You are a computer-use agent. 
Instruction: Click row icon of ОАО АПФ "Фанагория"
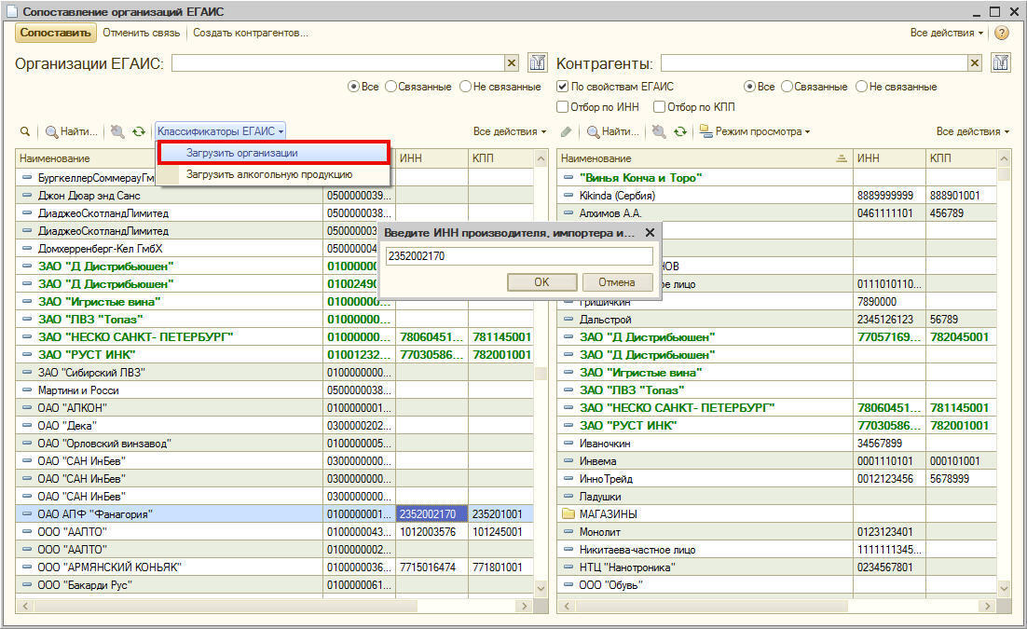point(27,513)
